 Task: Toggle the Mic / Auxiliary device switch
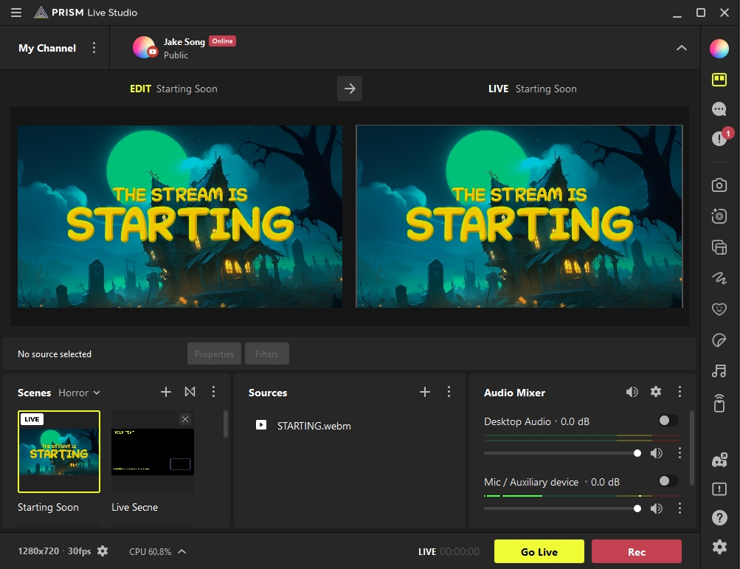[x=668, y=481]
